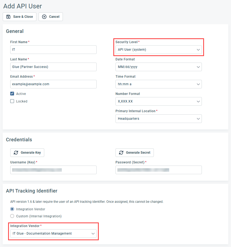The width and height of the screenshot is (231, 247).
Task: Open the Security Level dropdown
Action: click(158, 50)
